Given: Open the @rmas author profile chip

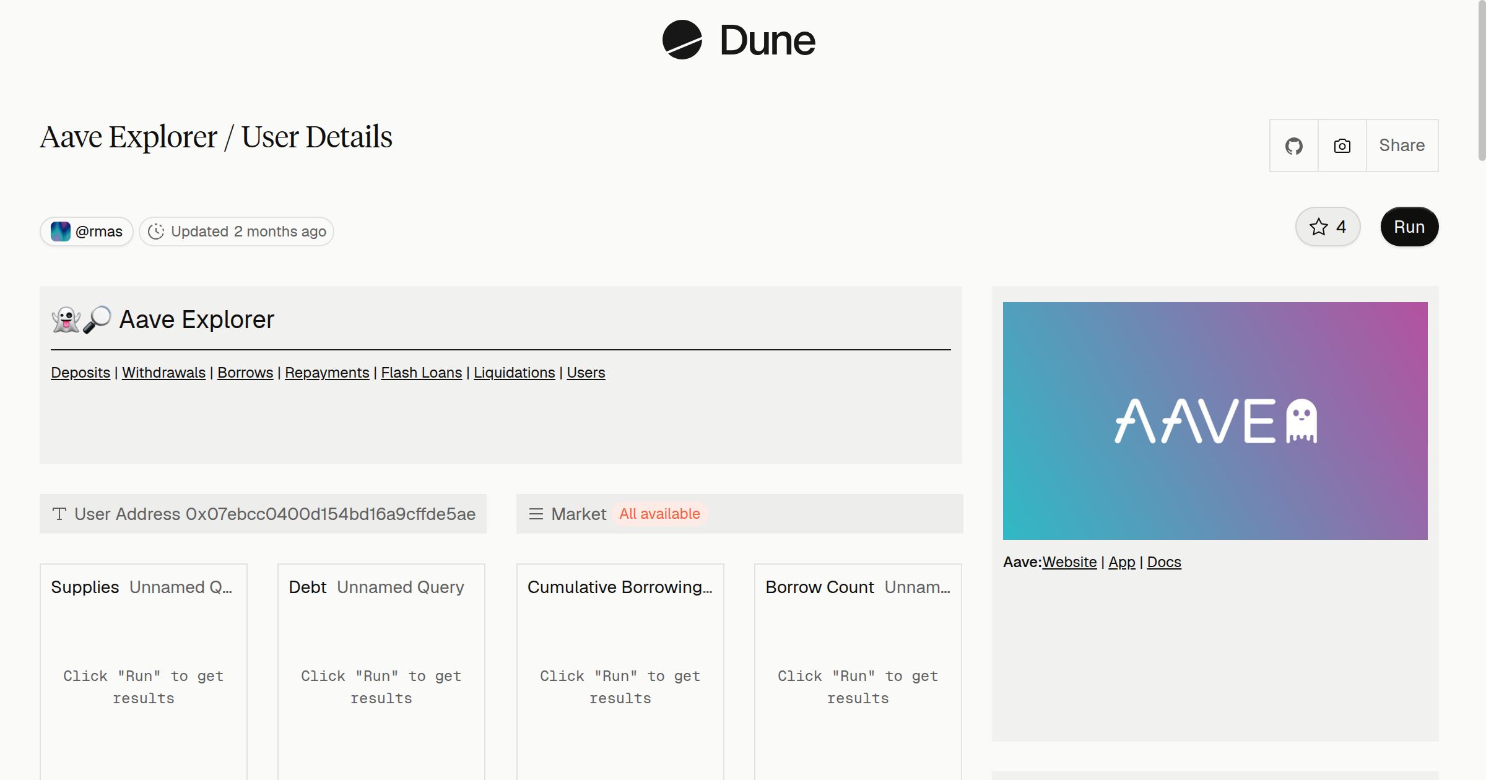Looking at the screenshot, I should pyautogui.click(x=87, y=232).
